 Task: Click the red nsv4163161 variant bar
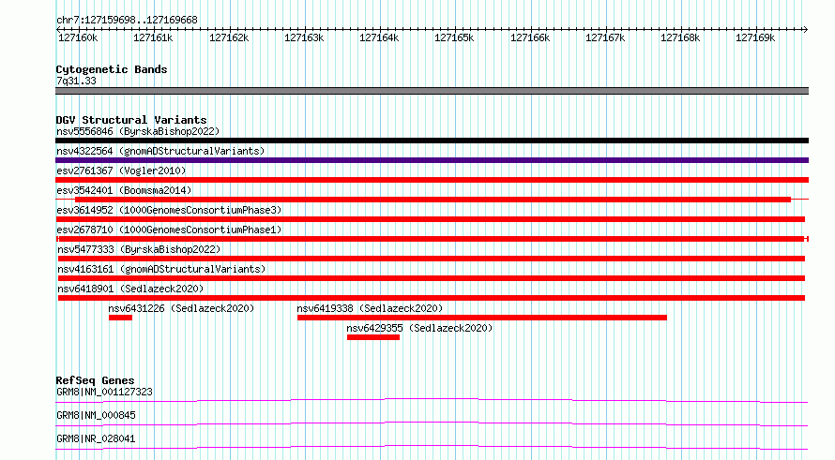point(432,278)
